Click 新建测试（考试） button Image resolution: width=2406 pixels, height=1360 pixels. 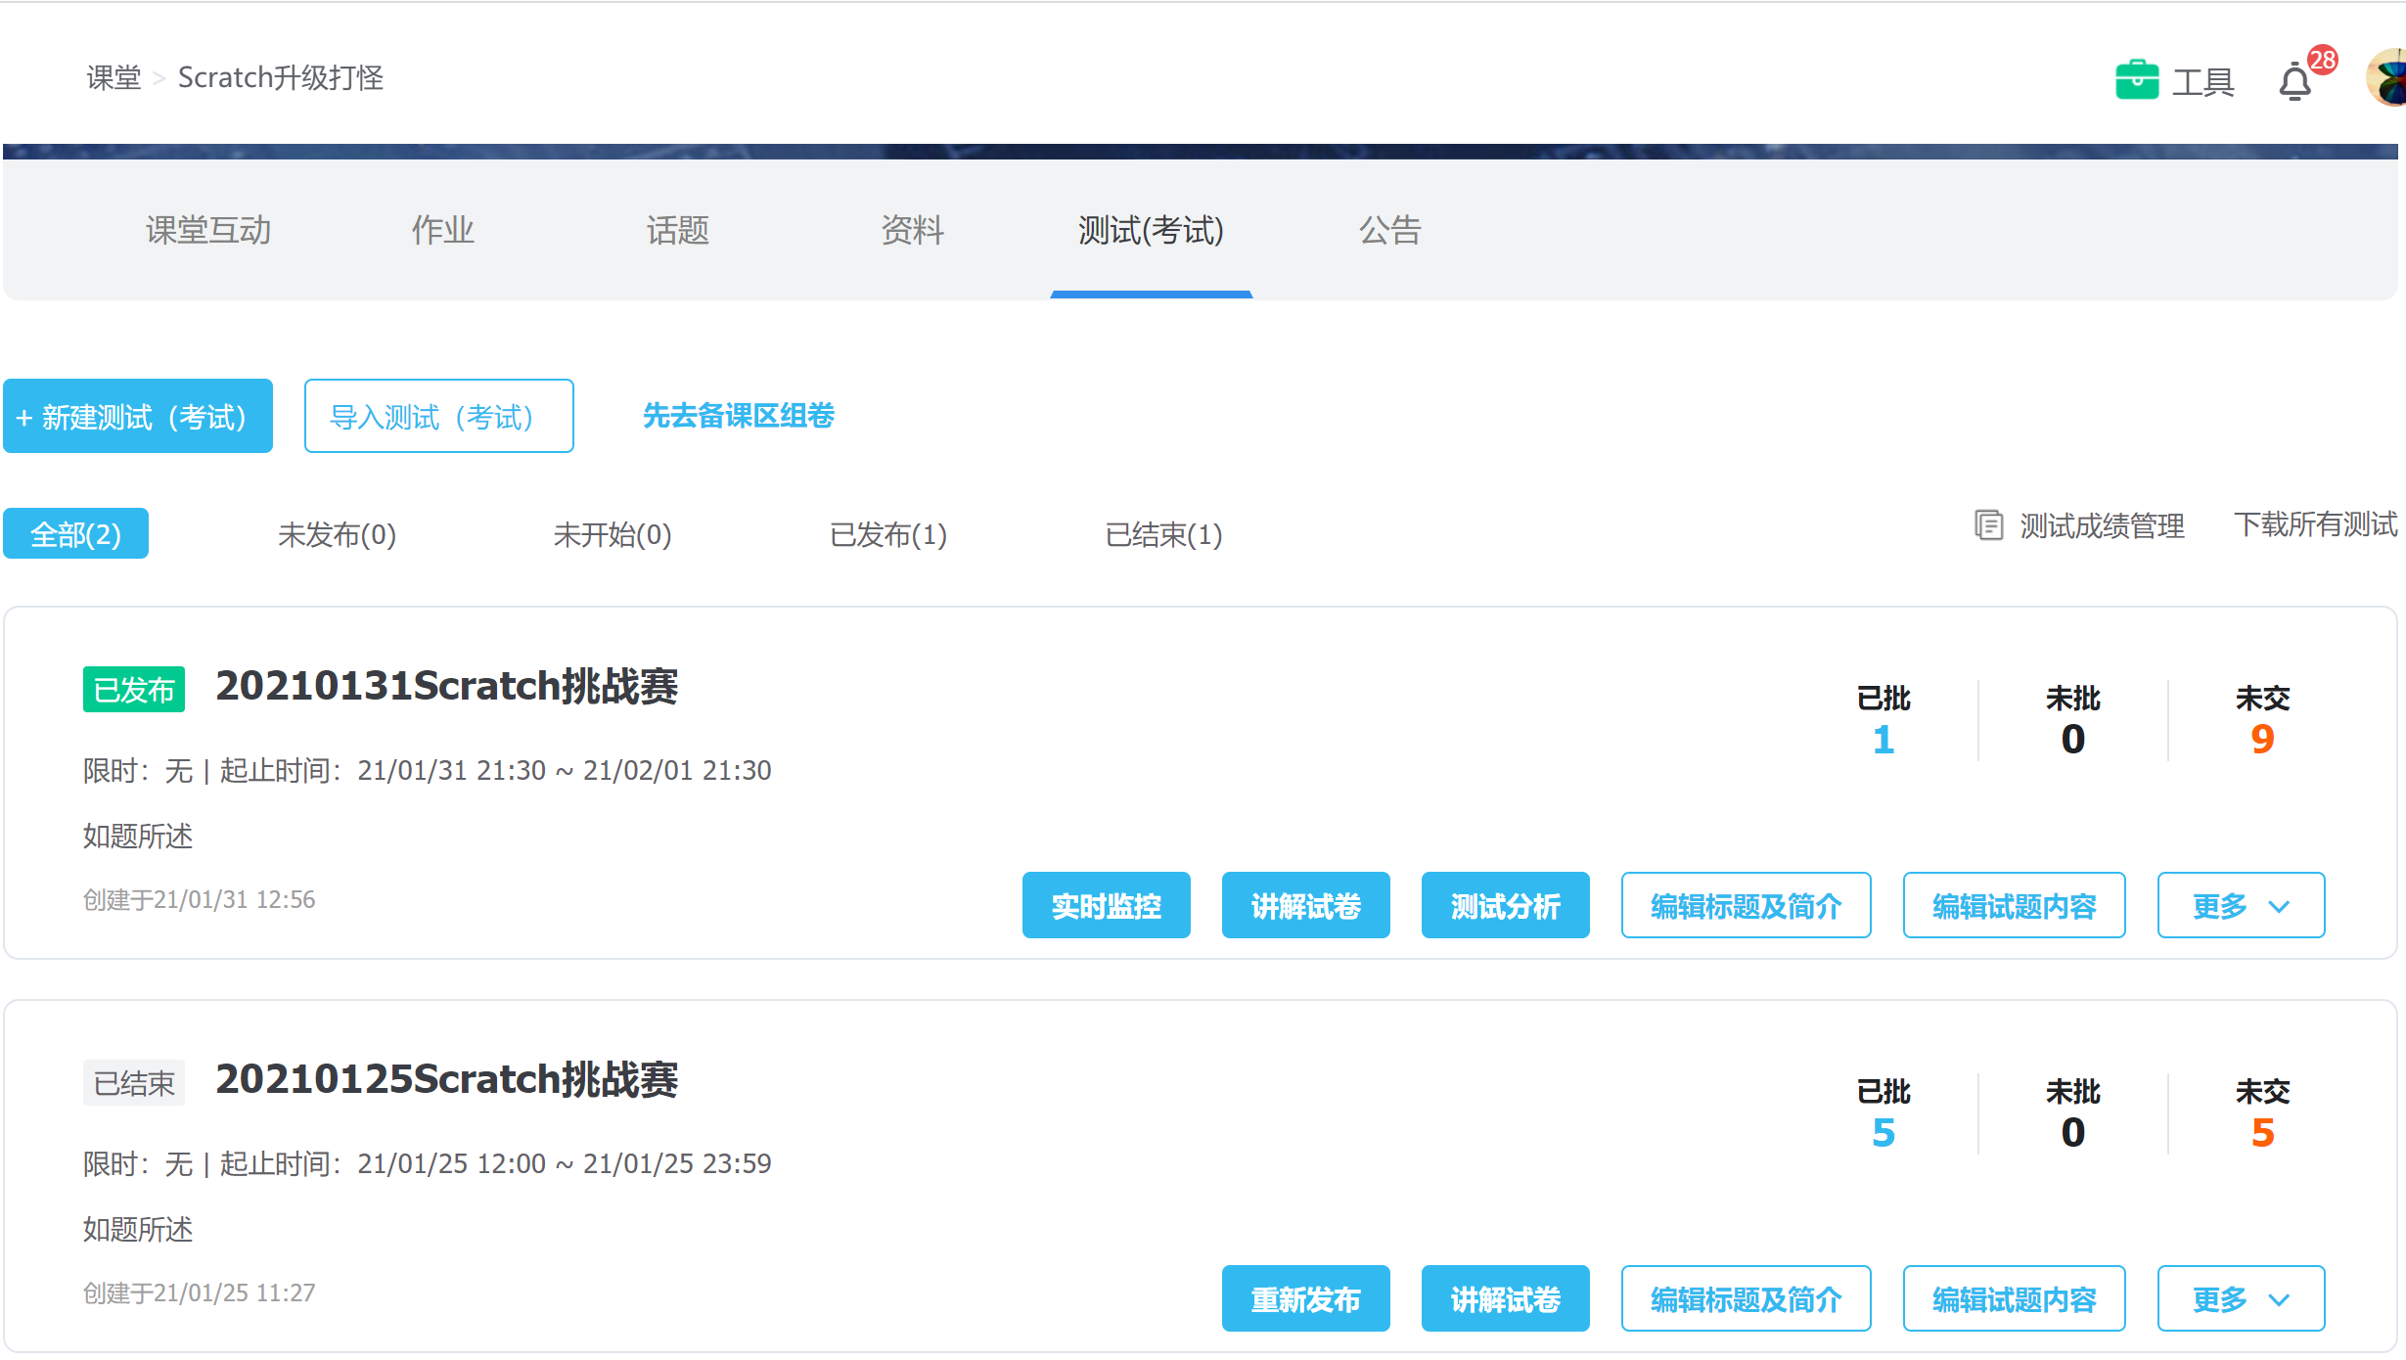(x=138, y=417)
